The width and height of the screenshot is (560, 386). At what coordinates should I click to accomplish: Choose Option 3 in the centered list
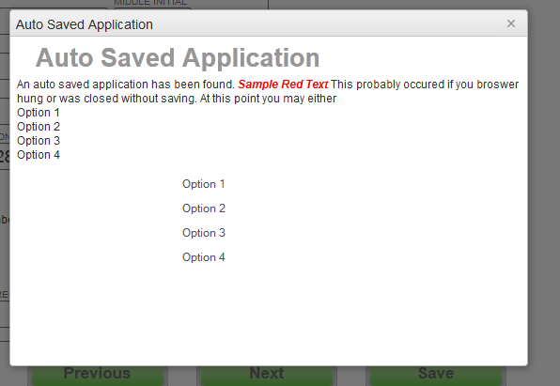(204, 233)
